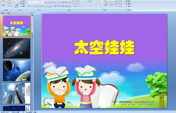Insert a text box from shapes gallery
176x113 pixels.
coord(89,1)
